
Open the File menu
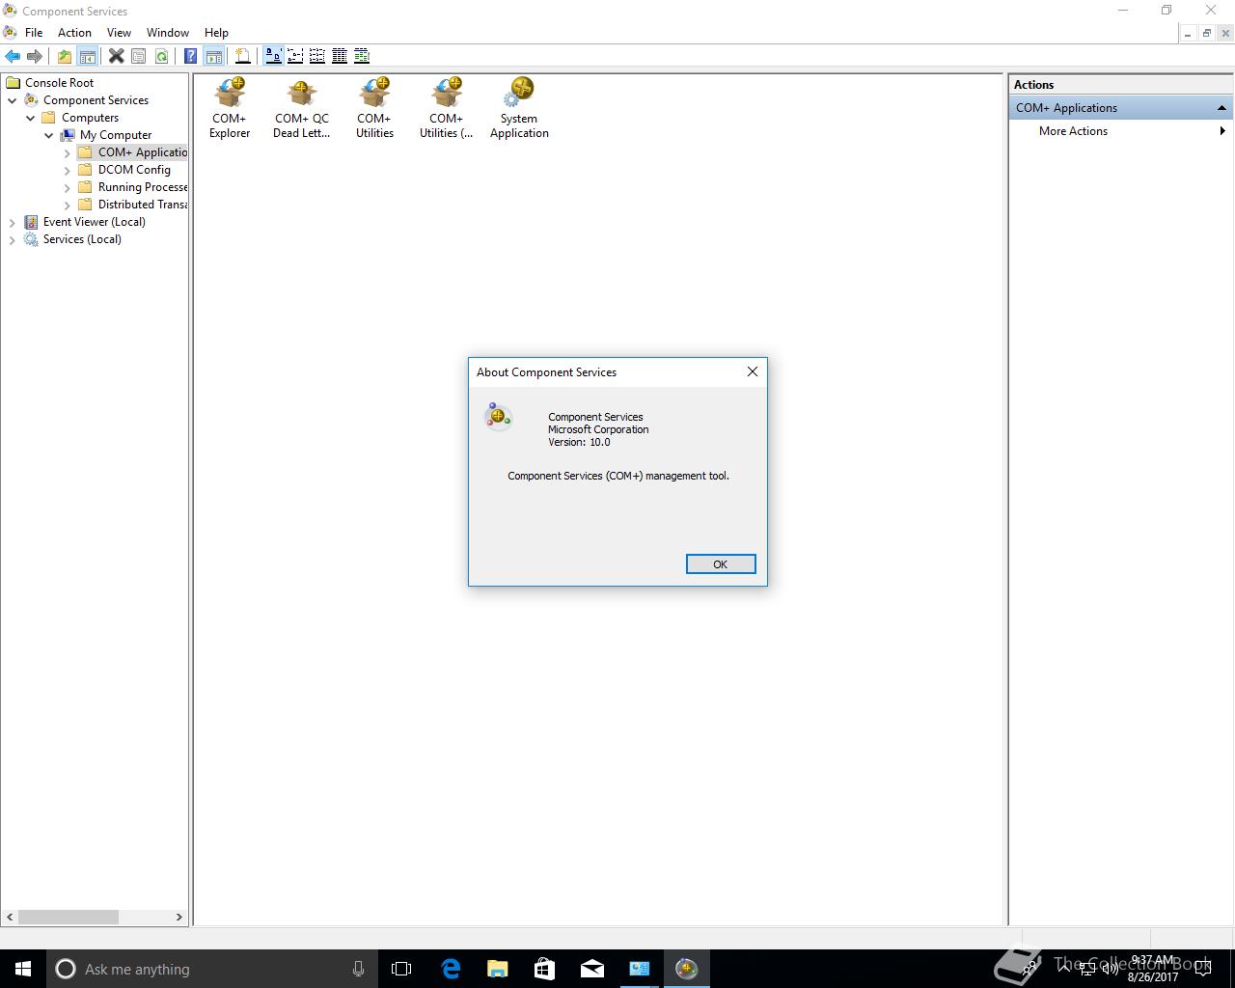click(34, 32)
